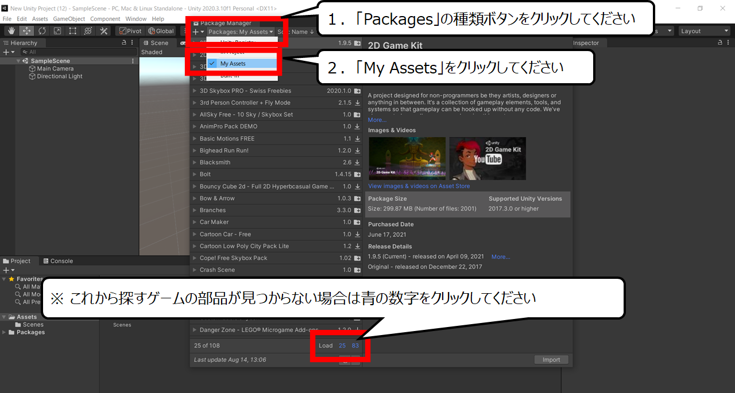Open View images & videos on Asset Store

[x=419, y=186]
